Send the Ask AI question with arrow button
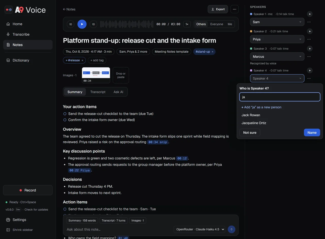Viewport: 325px width, 239px height. pos(231,229)
